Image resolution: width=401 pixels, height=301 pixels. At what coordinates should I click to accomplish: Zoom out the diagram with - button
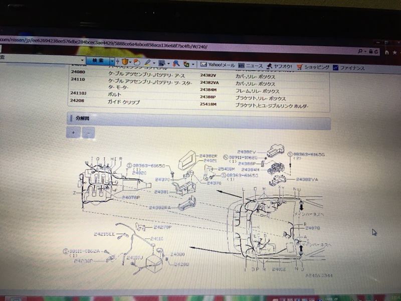(89, 133)
